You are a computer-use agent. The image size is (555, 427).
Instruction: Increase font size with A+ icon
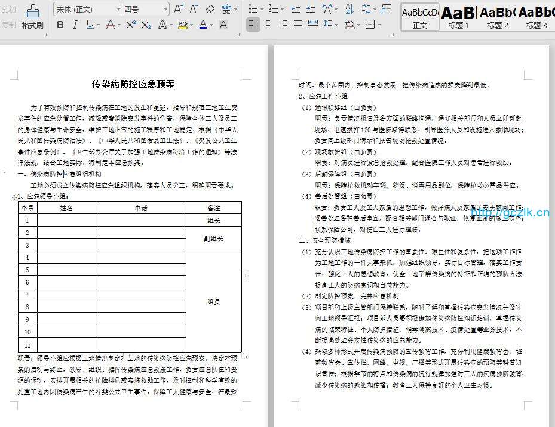point(179,9)
